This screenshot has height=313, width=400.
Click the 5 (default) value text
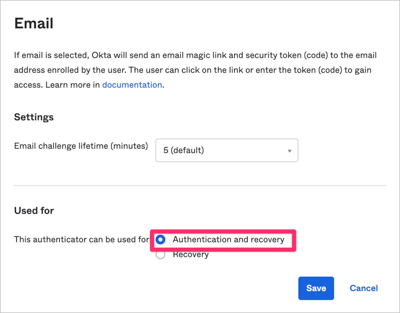(x=183, y=151)
